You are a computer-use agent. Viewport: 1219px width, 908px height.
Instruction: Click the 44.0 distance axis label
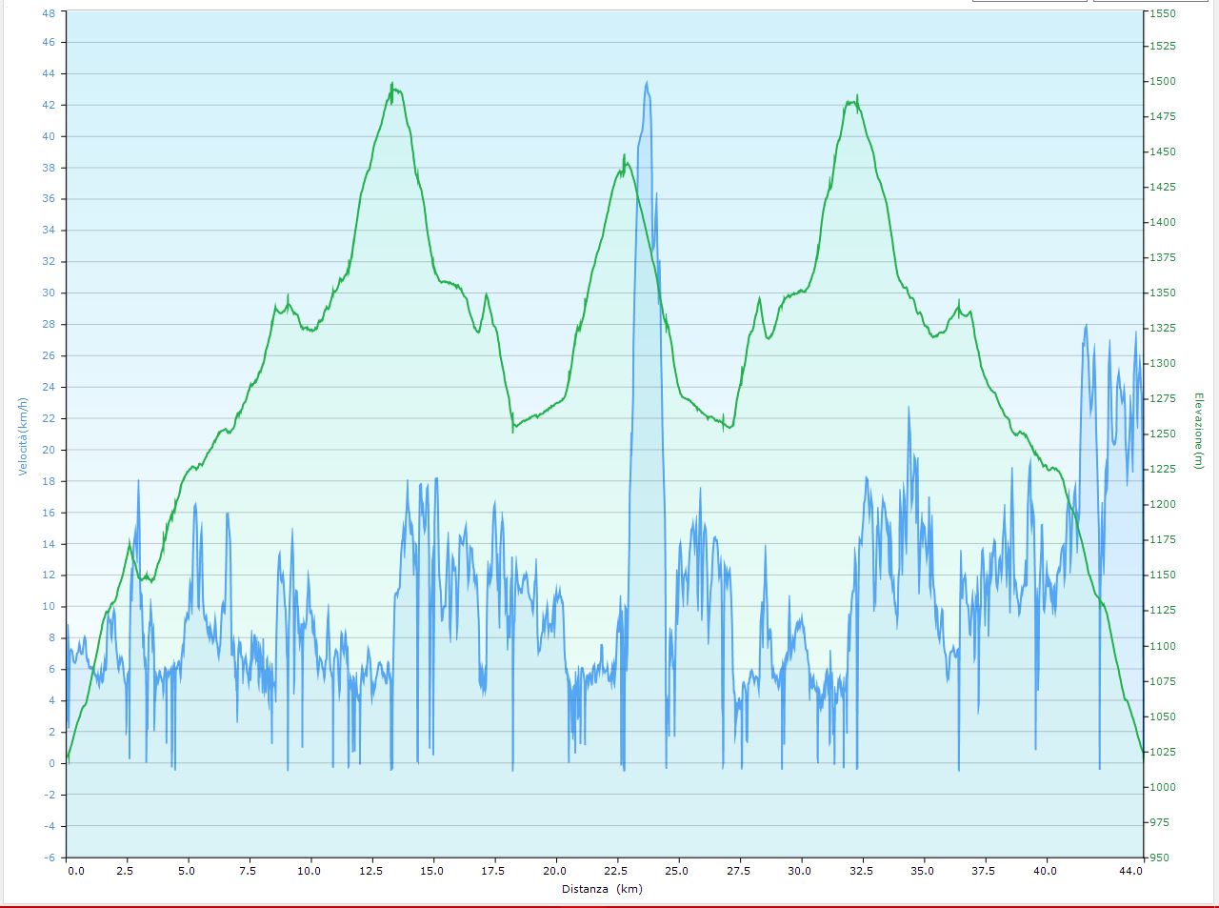tap(1130, 871)
